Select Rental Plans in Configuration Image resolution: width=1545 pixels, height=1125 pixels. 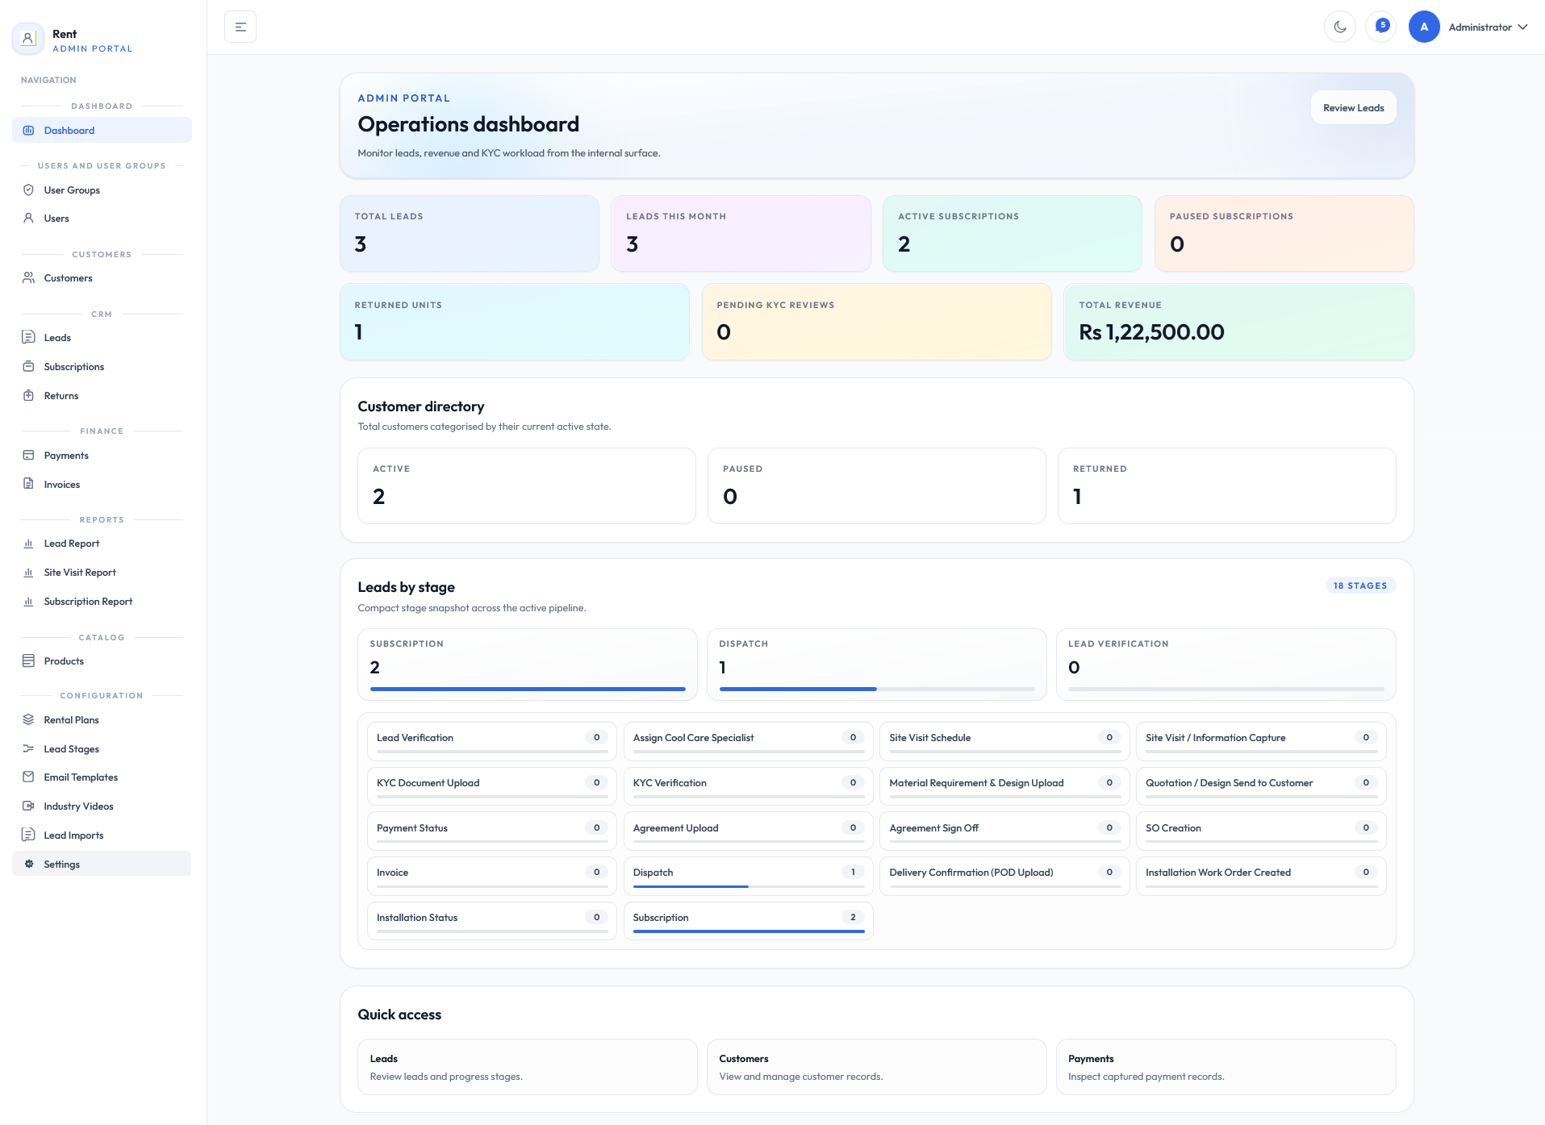pos(102,720)
